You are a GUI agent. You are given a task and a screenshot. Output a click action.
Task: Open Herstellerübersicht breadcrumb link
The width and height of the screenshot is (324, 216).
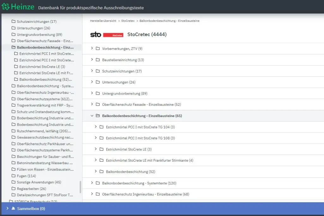pos(103,21)
